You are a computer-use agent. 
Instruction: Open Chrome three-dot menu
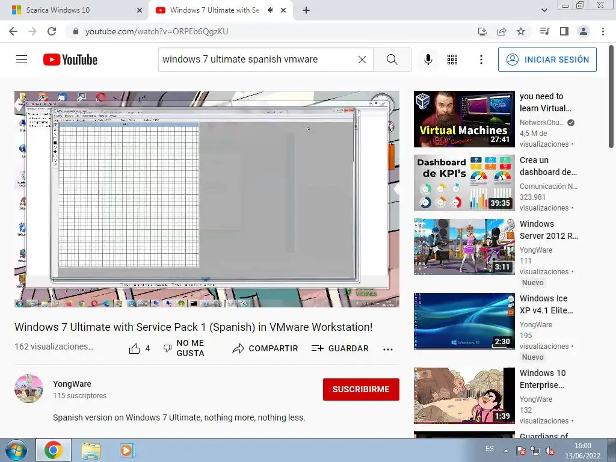point(603,31)
